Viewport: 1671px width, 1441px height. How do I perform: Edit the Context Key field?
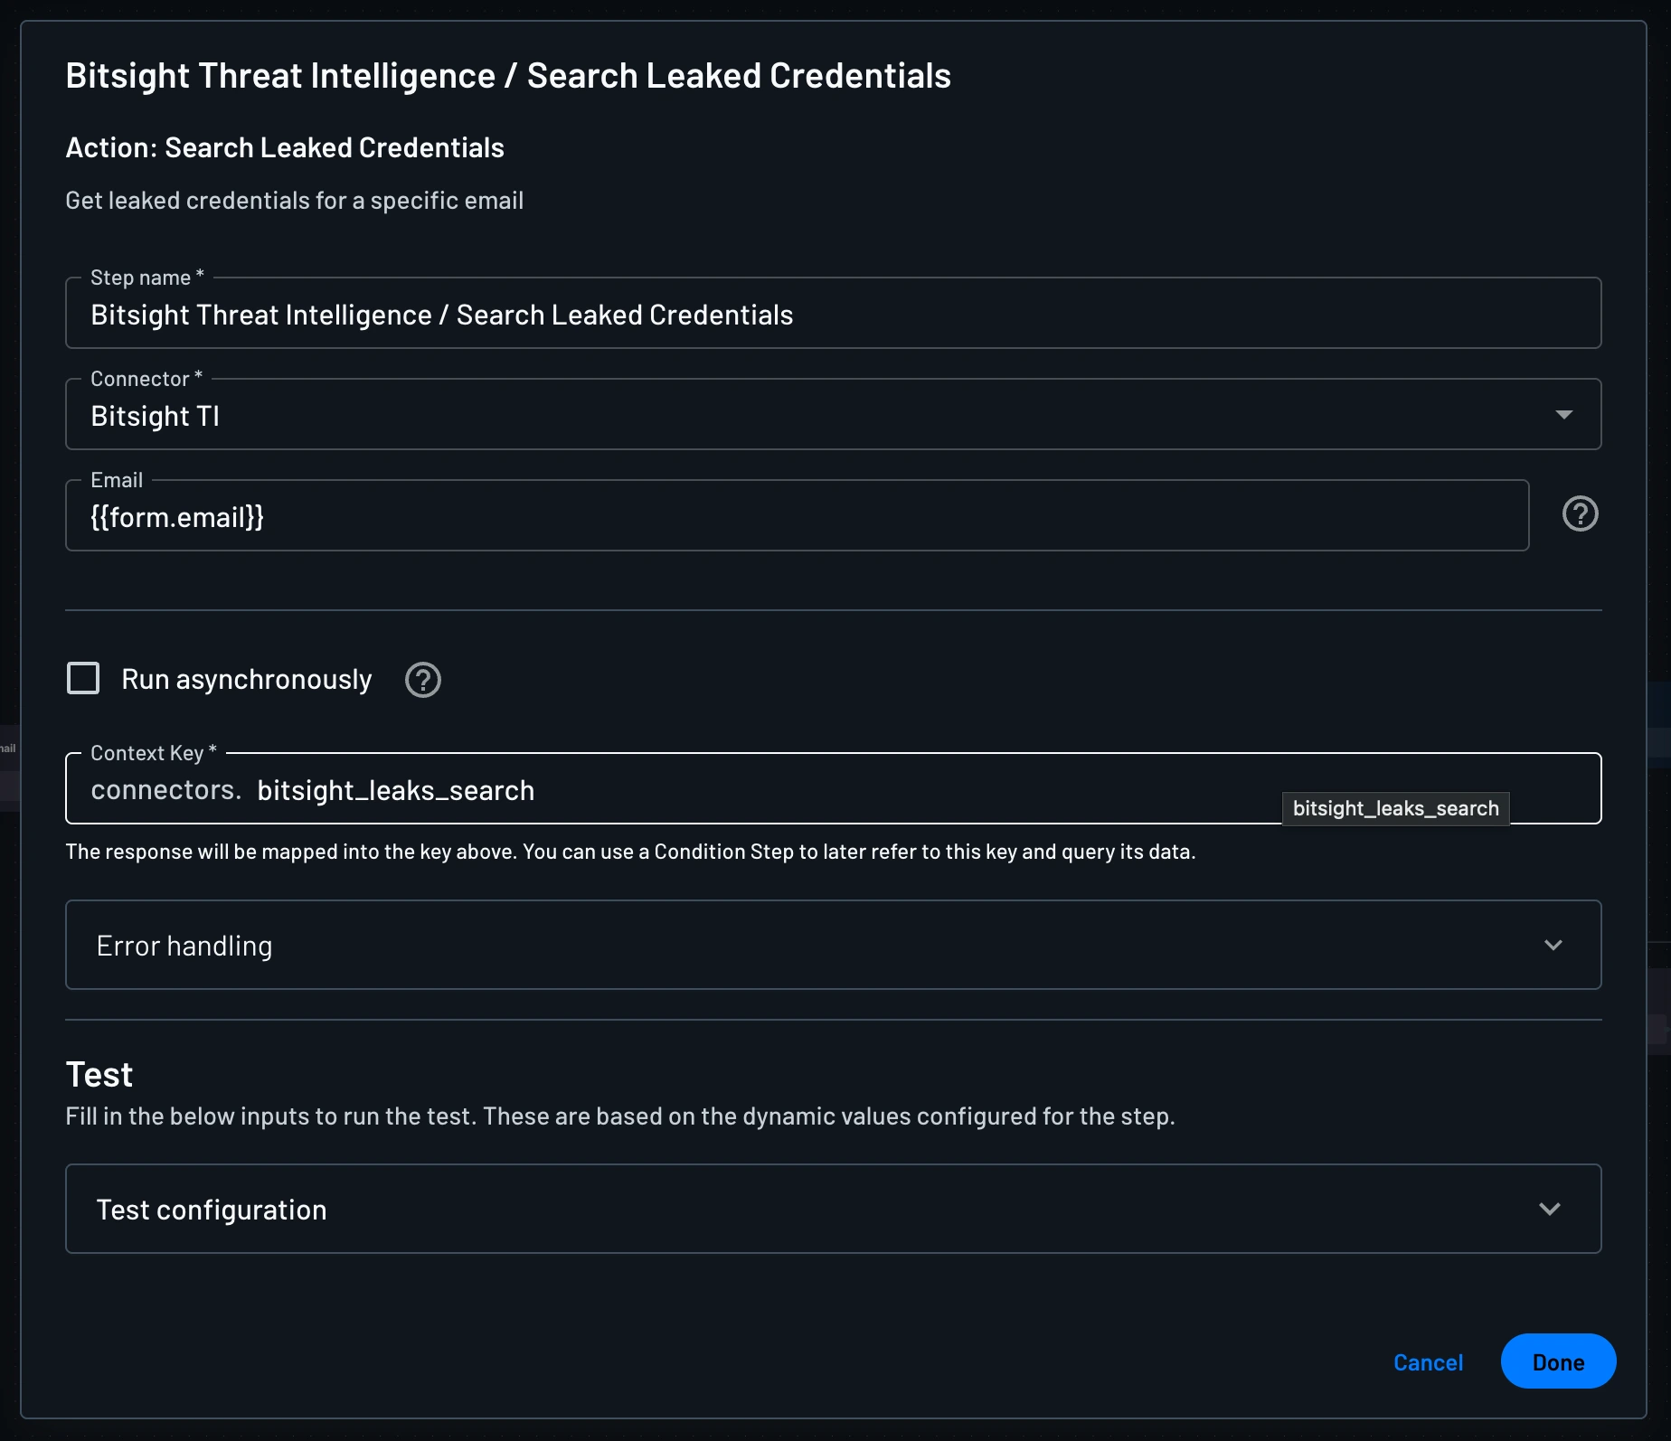pyautogui.click(x=833, y=789)
